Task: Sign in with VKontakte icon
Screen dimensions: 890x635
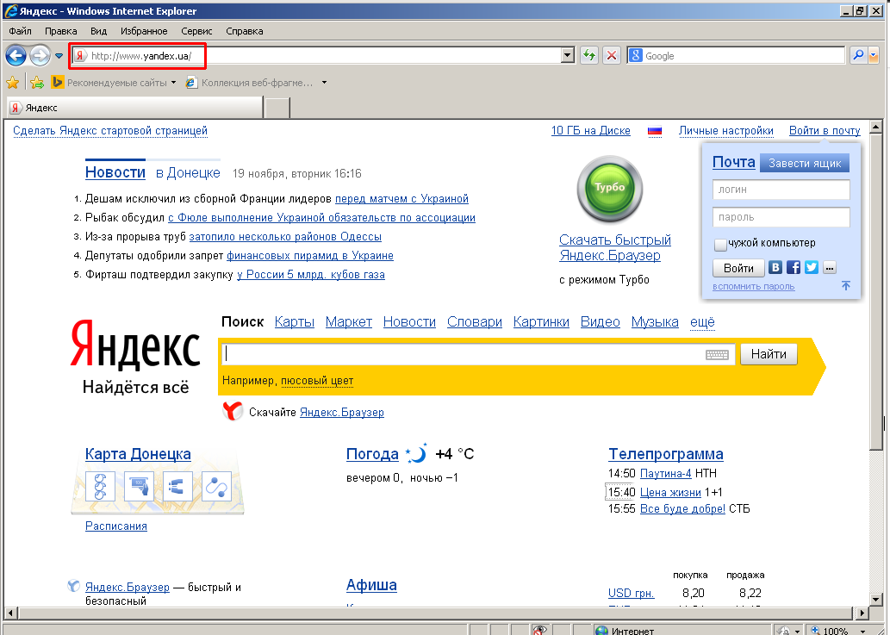Action: tap(775, 267)
